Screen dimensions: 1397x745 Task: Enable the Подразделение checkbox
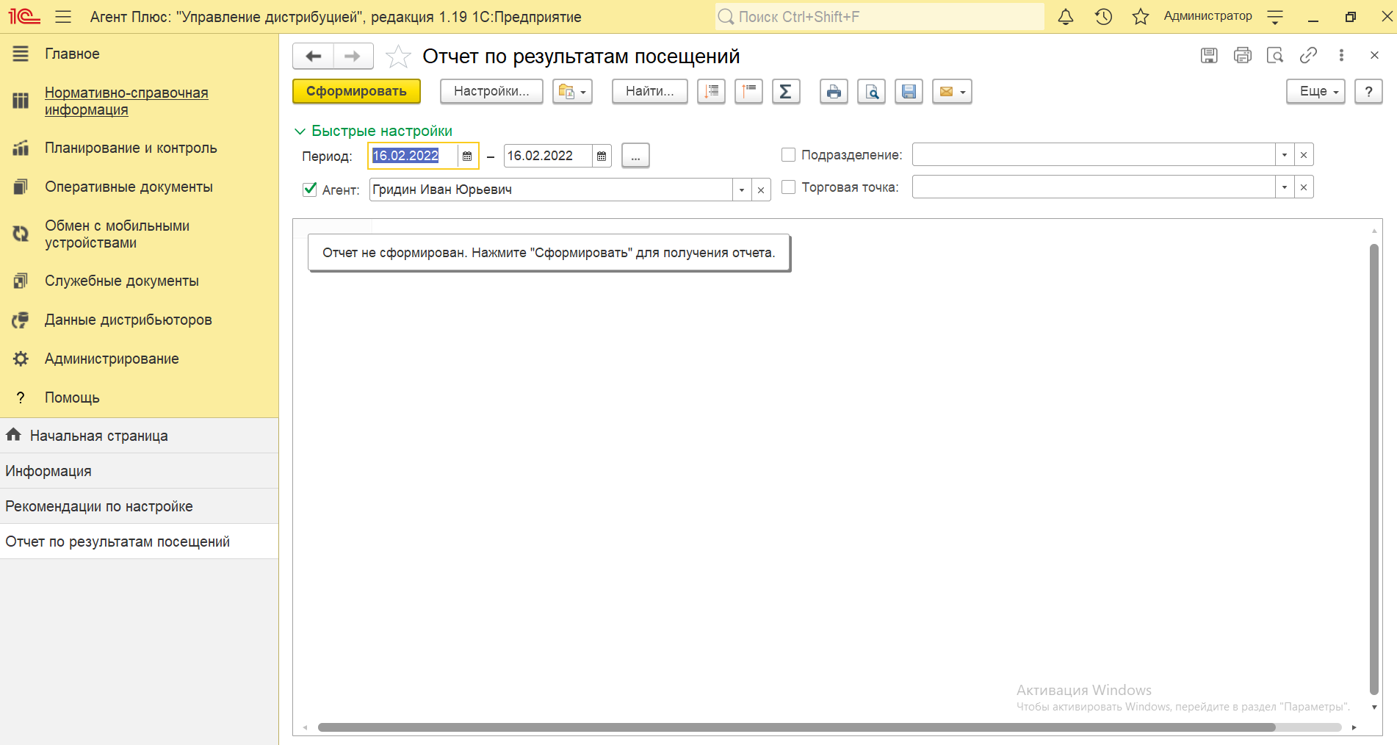[789, 155]
